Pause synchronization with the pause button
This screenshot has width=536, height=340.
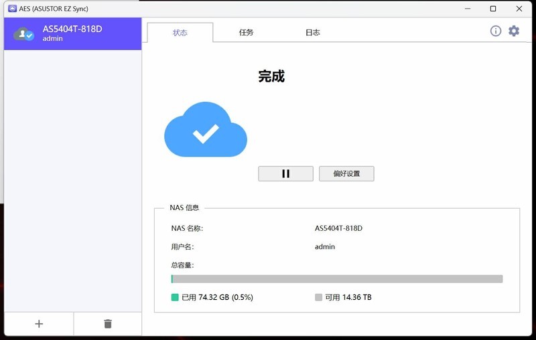(x=285, y=174)
